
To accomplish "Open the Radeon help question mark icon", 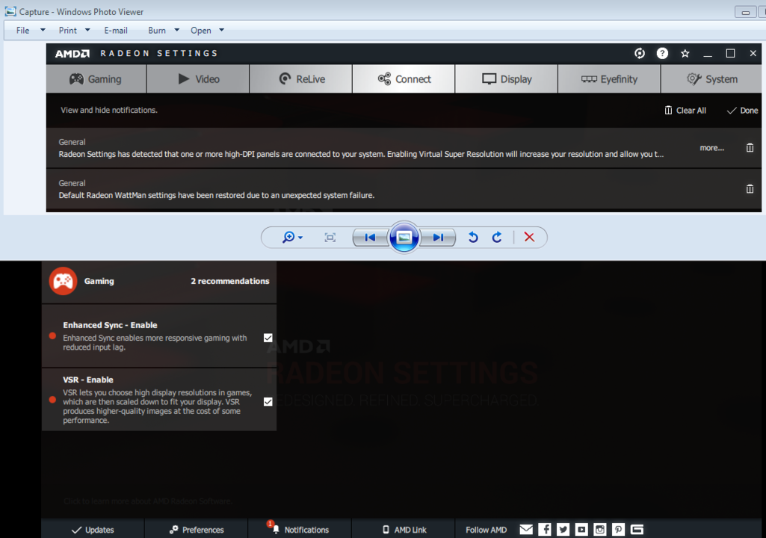I will click(x=662, y=53).
